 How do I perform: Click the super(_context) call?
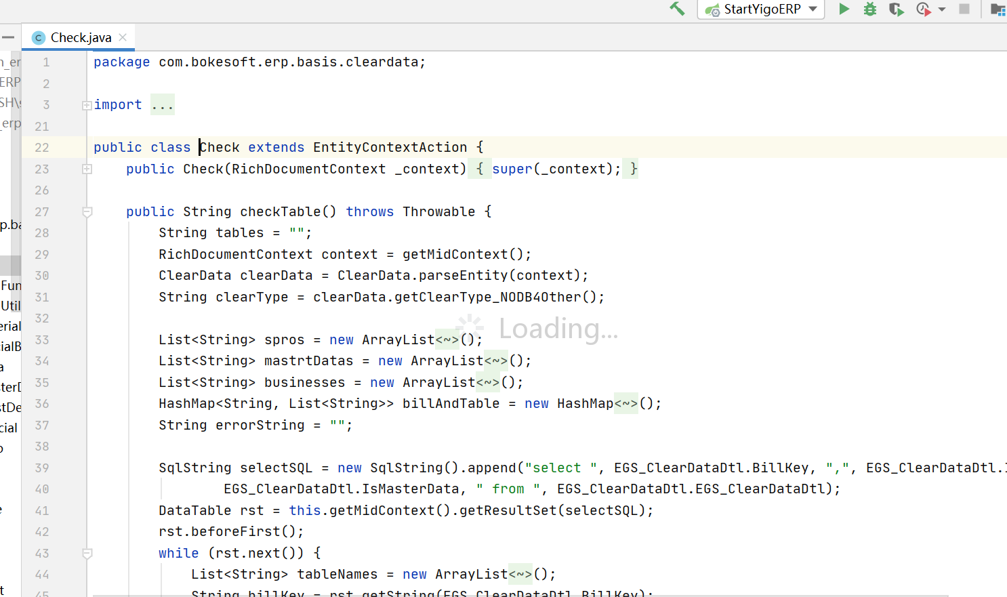[553, 169]
